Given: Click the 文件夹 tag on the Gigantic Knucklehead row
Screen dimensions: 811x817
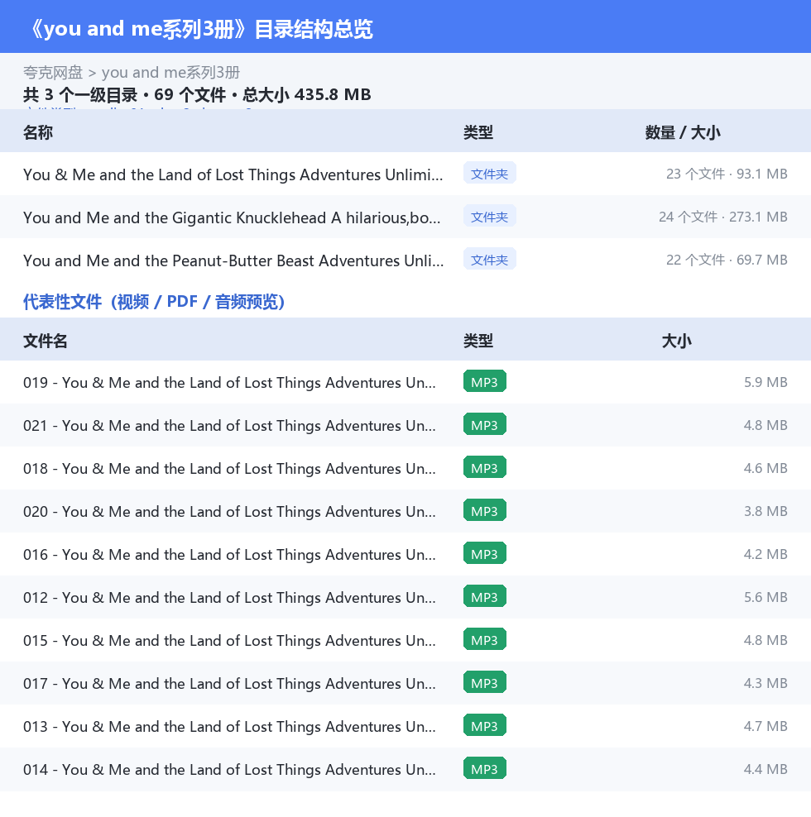Looking at the screenshot, I should pyautogui.click(x=489, y=216).
